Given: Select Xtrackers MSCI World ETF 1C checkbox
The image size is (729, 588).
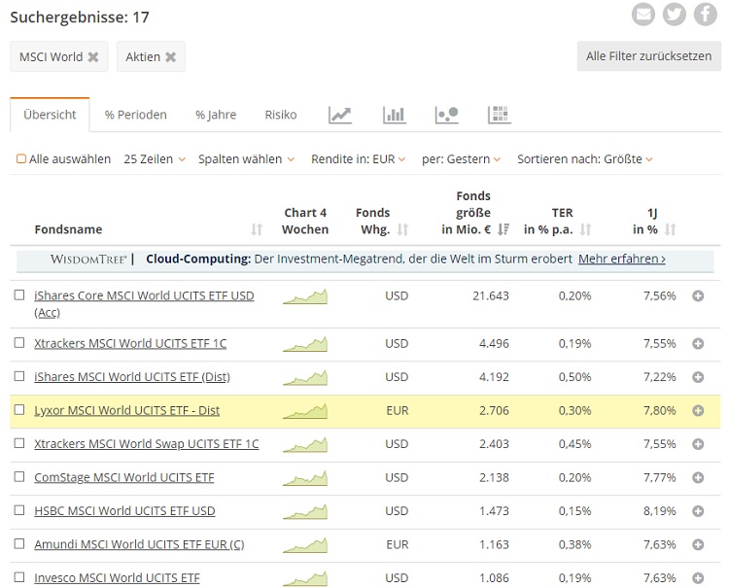Looking at the screenshot, I should pyautogui.click(x=19, y=342).
